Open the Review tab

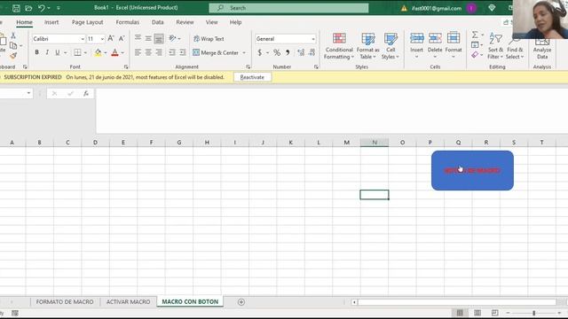185,22
